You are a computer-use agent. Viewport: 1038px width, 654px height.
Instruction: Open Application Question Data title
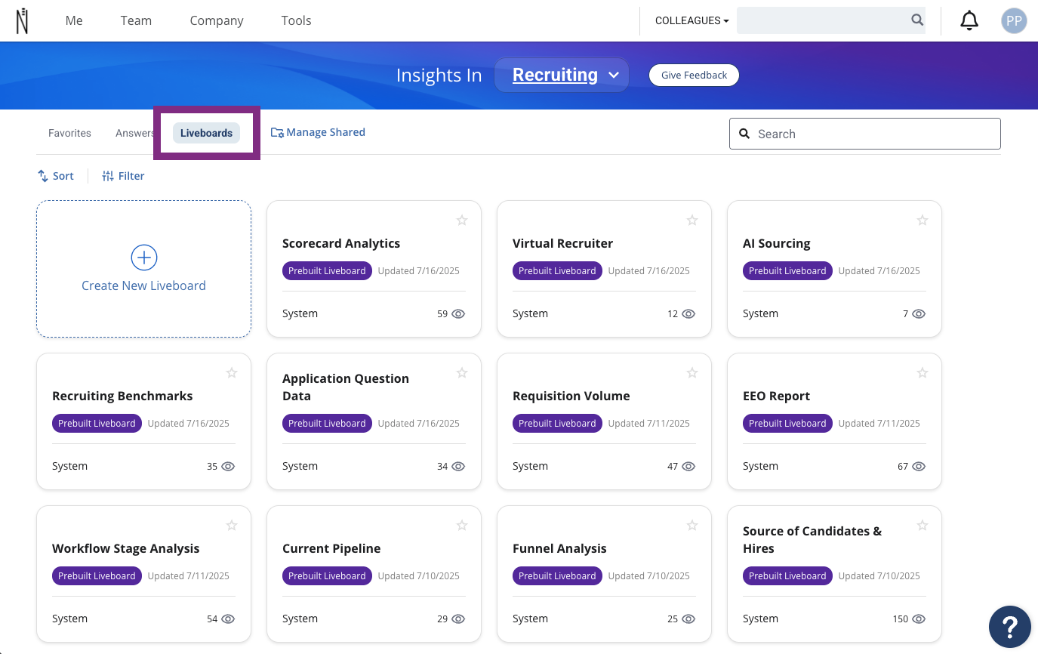click(x=346, y=387)
